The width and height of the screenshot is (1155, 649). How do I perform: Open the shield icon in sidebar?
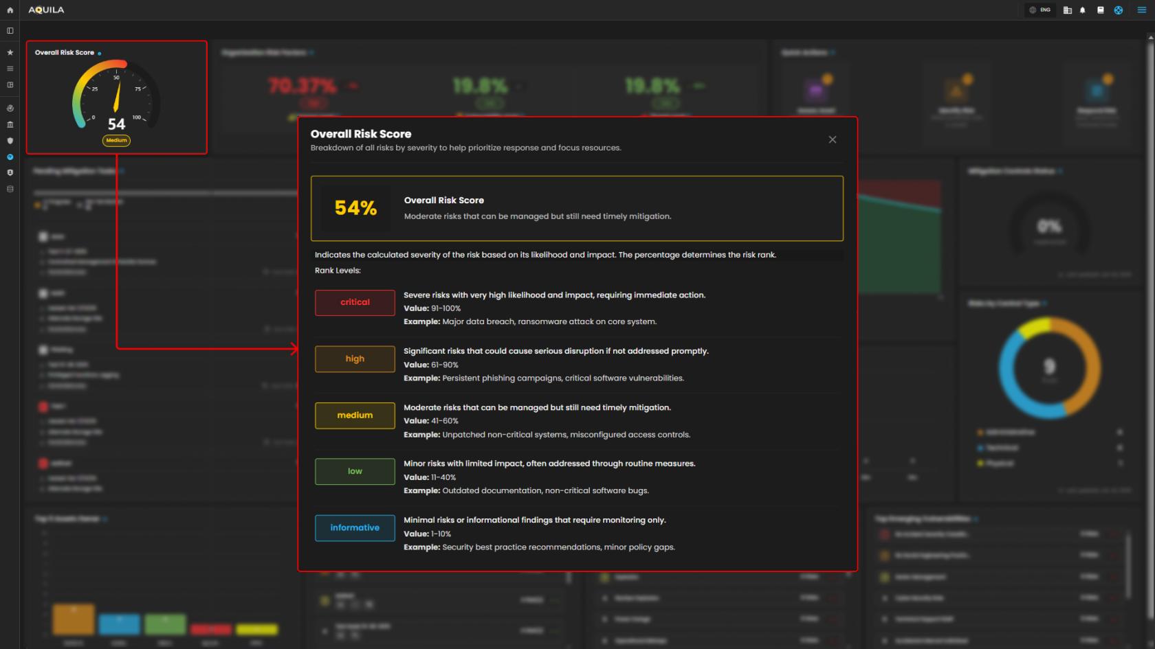point(10,141)
